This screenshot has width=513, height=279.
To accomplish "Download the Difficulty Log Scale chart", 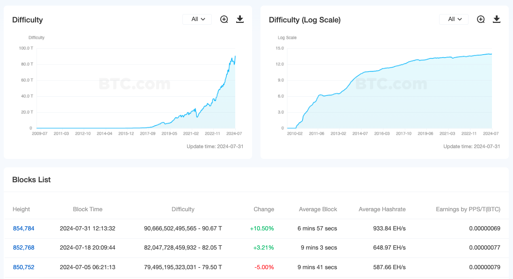I will pyautogui.click(x=497, y=19).
